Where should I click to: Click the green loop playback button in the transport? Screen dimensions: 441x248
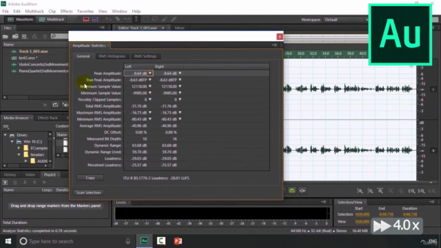(x=292, y=191)
